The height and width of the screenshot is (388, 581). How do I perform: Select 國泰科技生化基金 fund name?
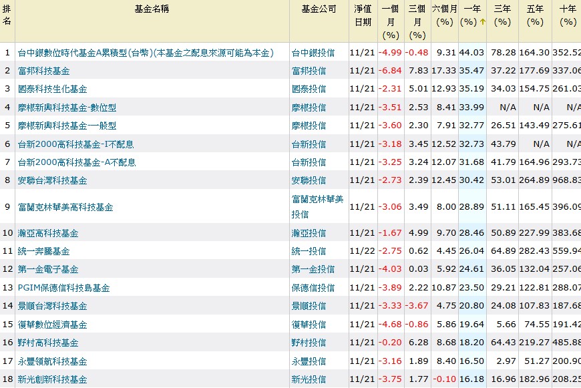coord(52,89)
